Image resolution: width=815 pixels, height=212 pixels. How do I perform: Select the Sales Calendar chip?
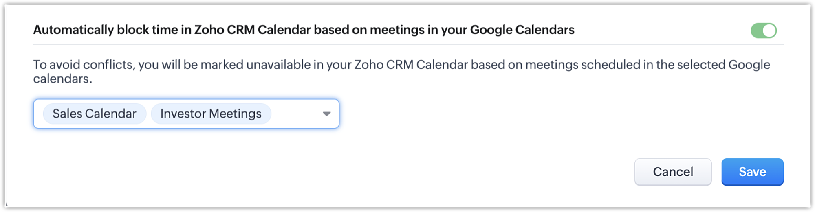(x=94, y=114)
